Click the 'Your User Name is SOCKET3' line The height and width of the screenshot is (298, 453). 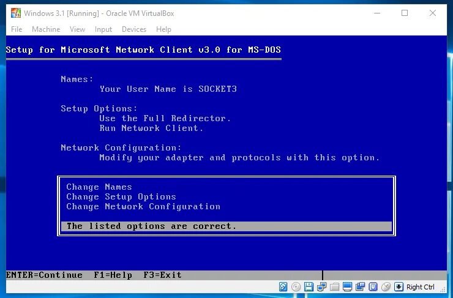coord(168,89)
